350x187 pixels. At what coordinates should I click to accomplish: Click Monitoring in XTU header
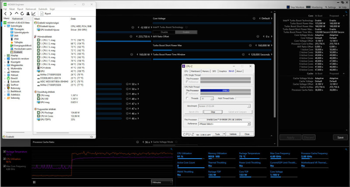[x=314, y=7]
